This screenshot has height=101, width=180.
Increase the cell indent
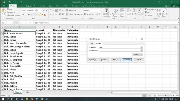pos(63,15)
